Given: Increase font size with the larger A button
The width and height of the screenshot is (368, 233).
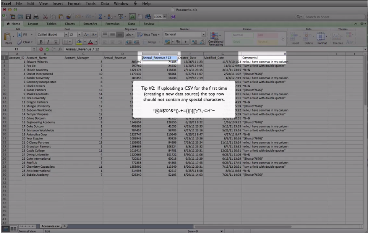Looking at the screenshot, I should 86,35.
